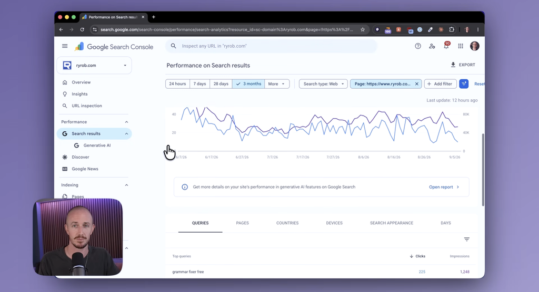The width and height of the screenshot is (539, 292).
Task: Select the 28 days date range
Action: coord(221,84)
